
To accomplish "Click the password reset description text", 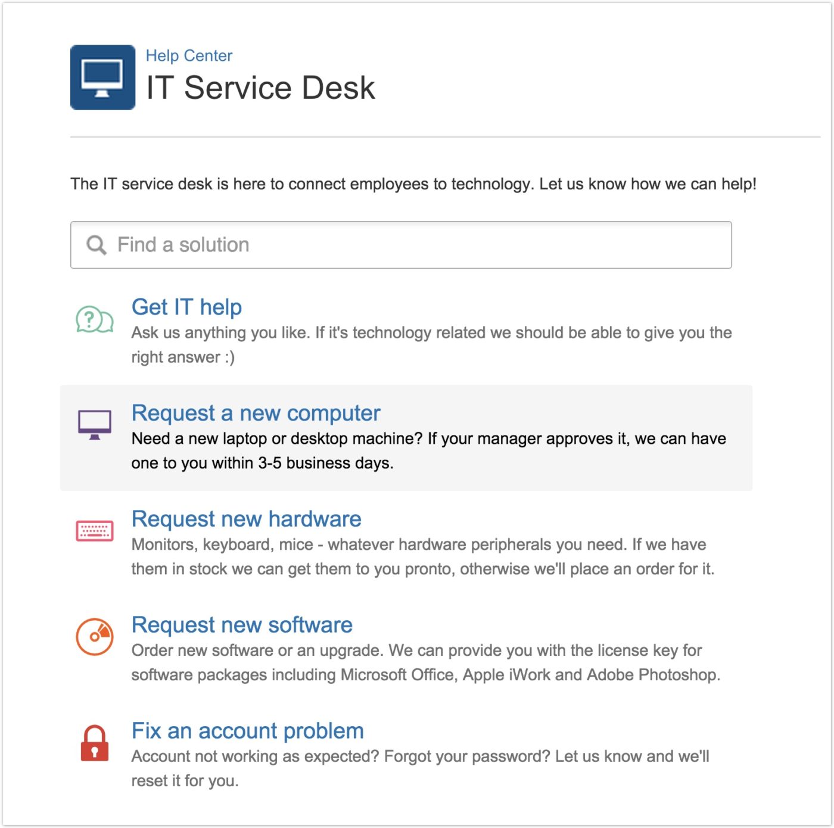I will point(417,767).
